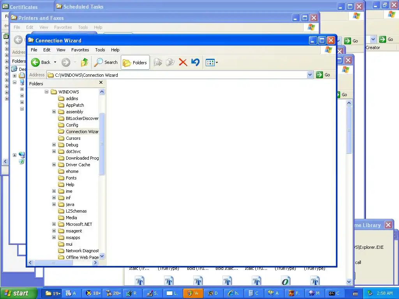
Task: Select the ehome folder in tree
Action: pyautogui.click(x=72, y=171)
